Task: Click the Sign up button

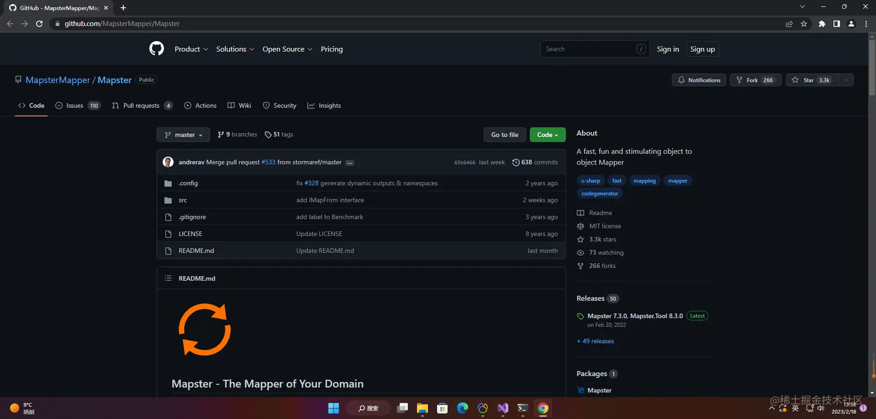Action: tap(702, 49)
